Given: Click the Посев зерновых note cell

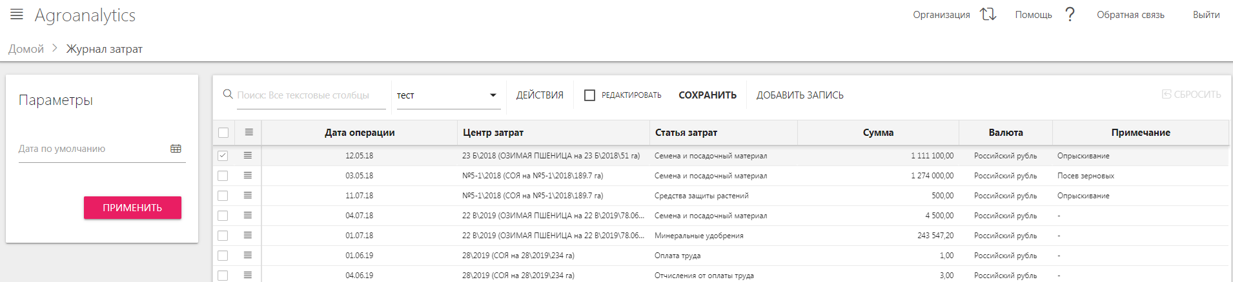Looking at the screenshot, I should tap(1141, 176).
